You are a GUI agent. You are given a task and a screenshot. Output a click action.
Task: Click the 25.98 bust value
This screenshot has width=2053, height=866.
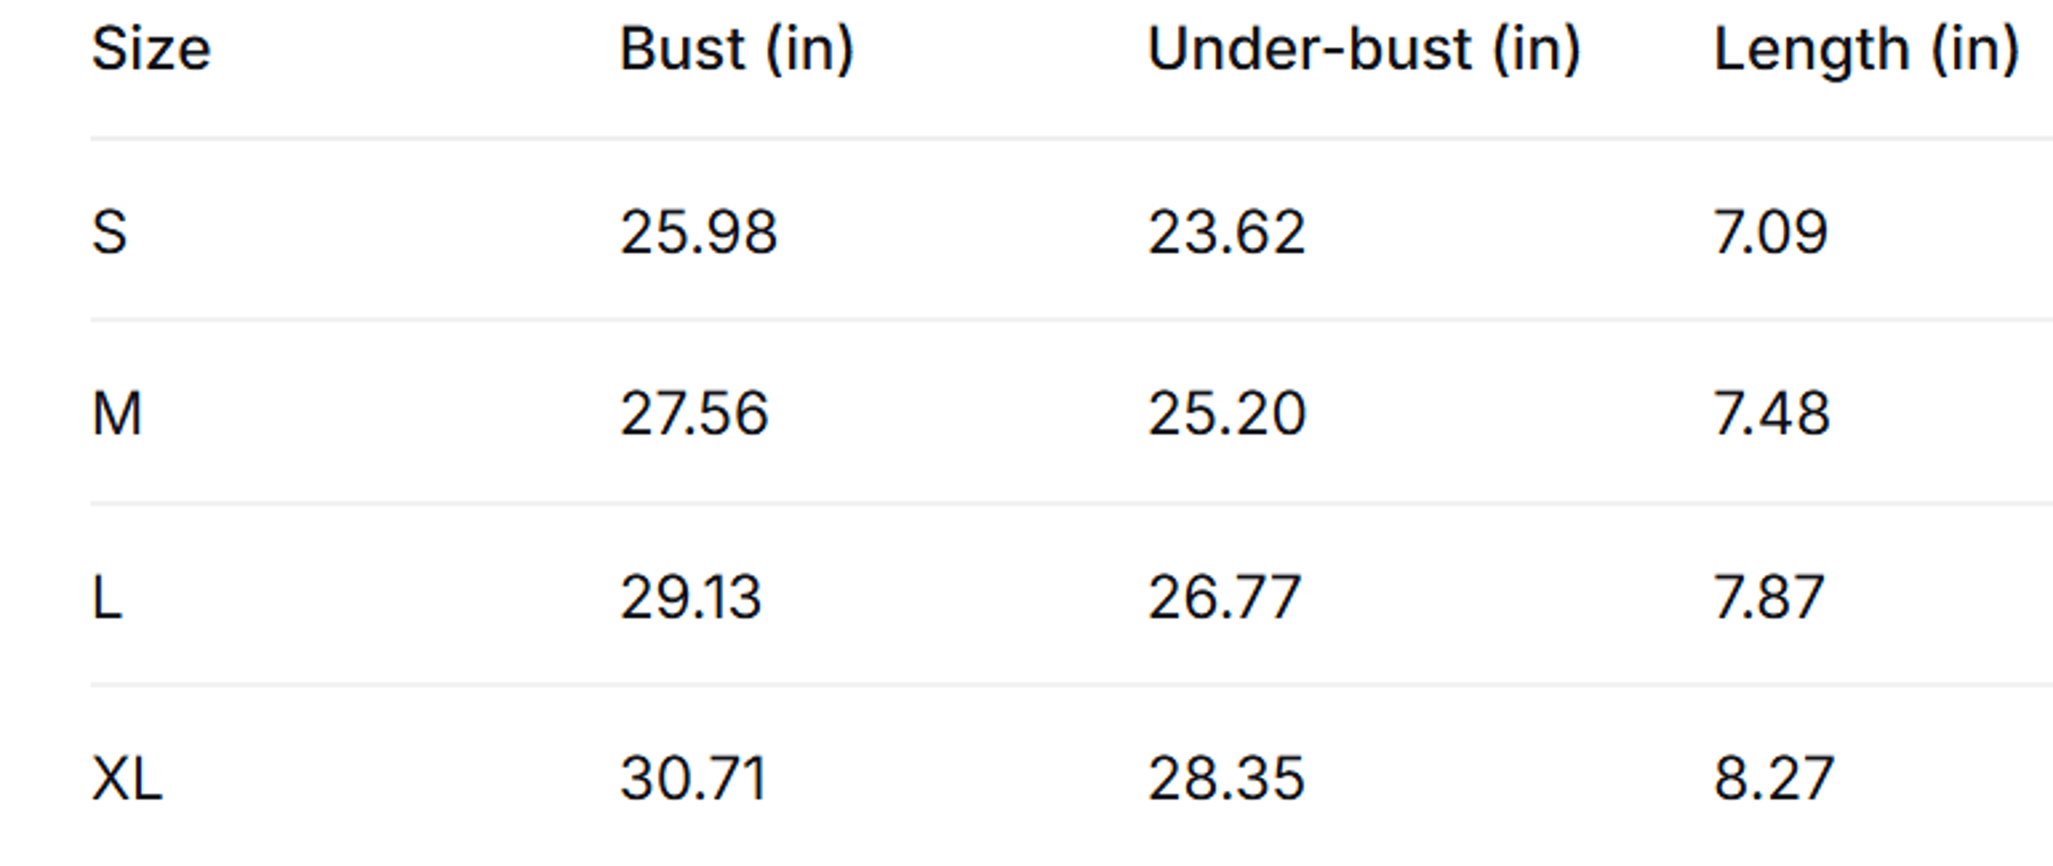(699, 232)
